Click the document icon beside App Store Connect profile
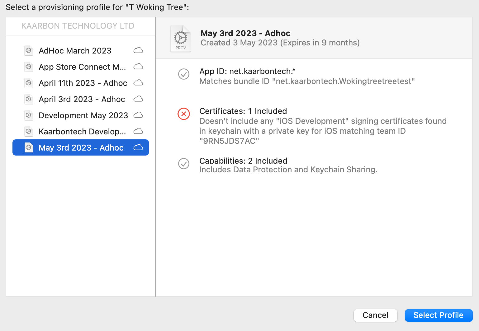This screenshot has width=479, height=331. [x=28, y=67]
